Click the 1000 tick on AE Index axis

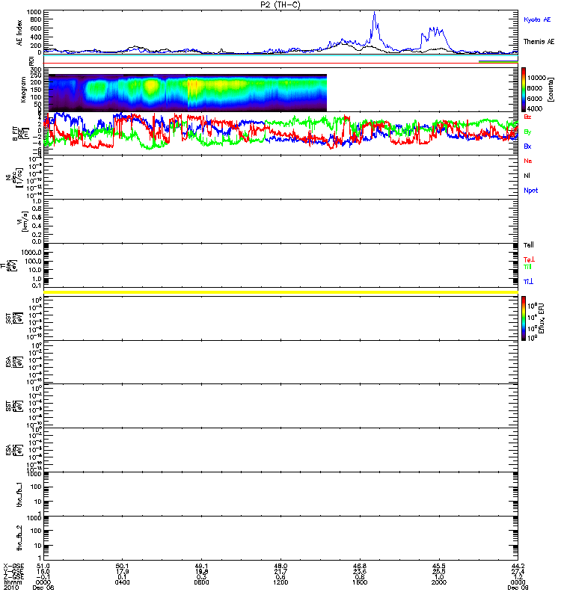[34, 12]
